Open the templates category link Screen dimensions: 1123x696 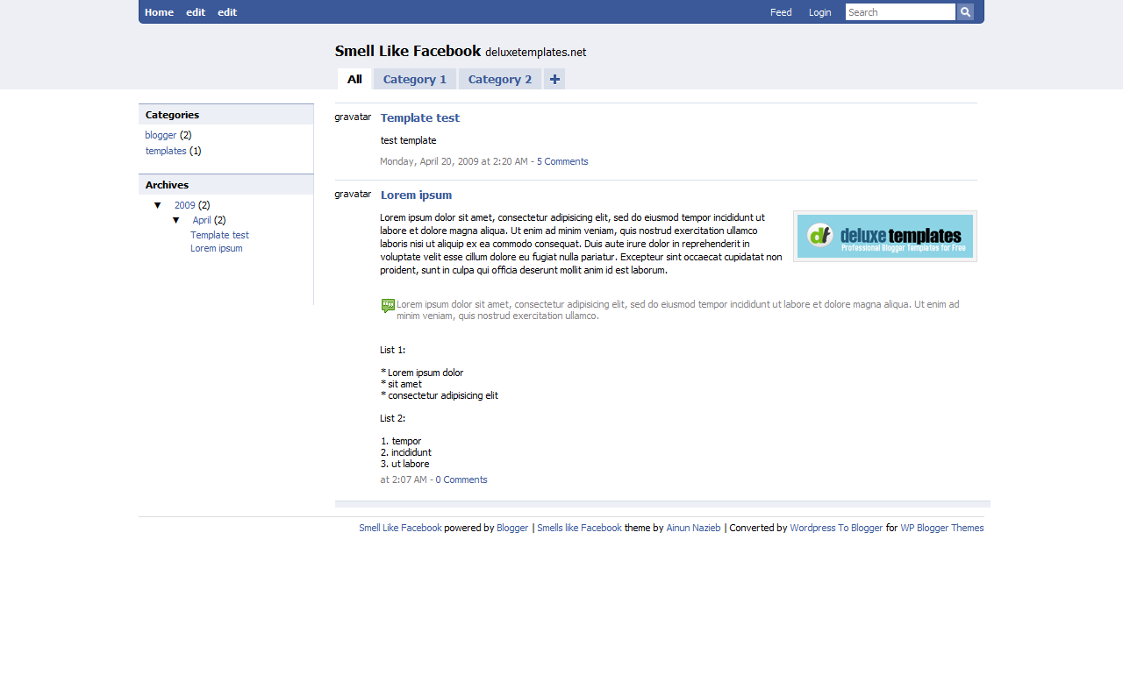(166, 151)
